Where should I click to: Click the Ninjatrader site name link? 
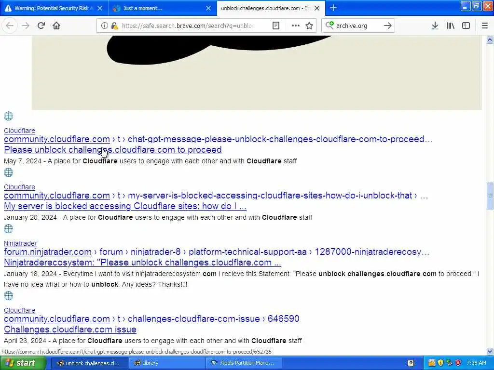20,243
